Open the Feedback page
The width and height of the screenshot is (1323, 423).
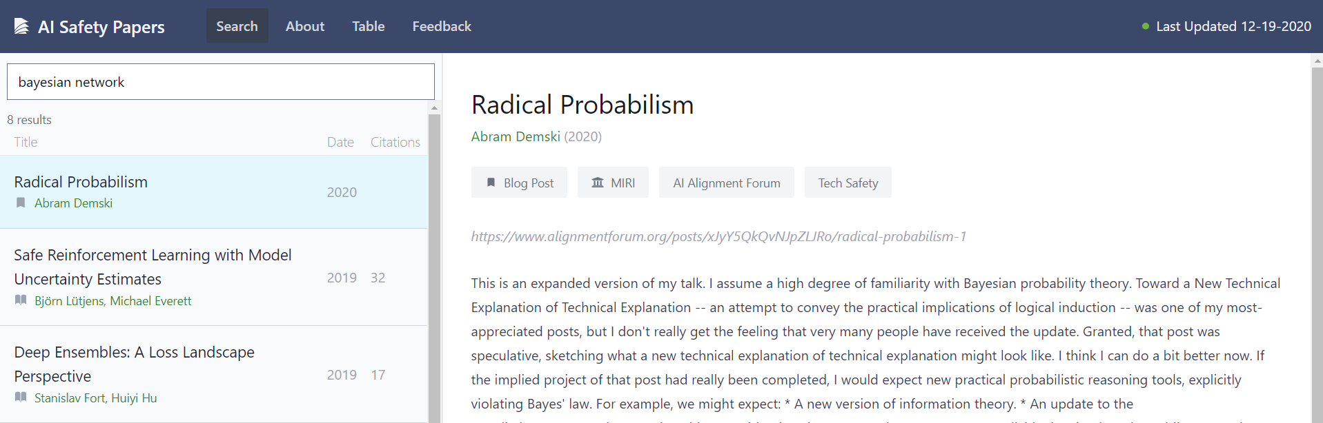442,26
